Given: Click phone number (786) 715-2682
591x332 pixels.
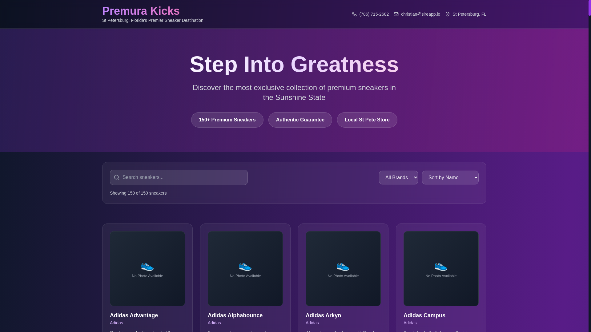Looking at the screenshot, I should point(374,14).
